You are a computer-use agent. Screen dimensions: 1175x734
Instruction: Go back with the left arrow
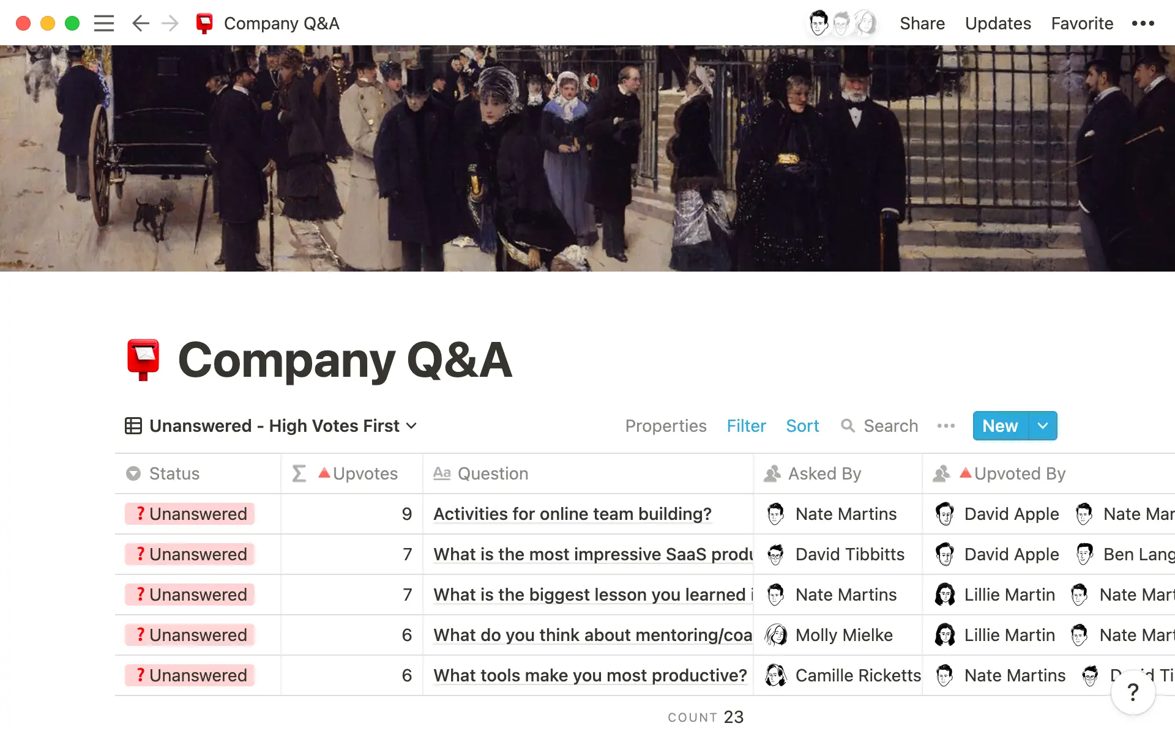(x=140, y=23)
